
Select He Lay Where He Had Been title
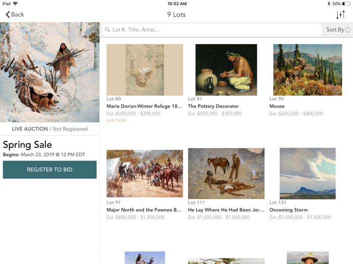pos(226,210)
